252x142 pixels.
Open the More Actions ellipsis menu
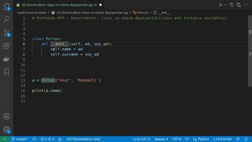(x=246, y=5)
